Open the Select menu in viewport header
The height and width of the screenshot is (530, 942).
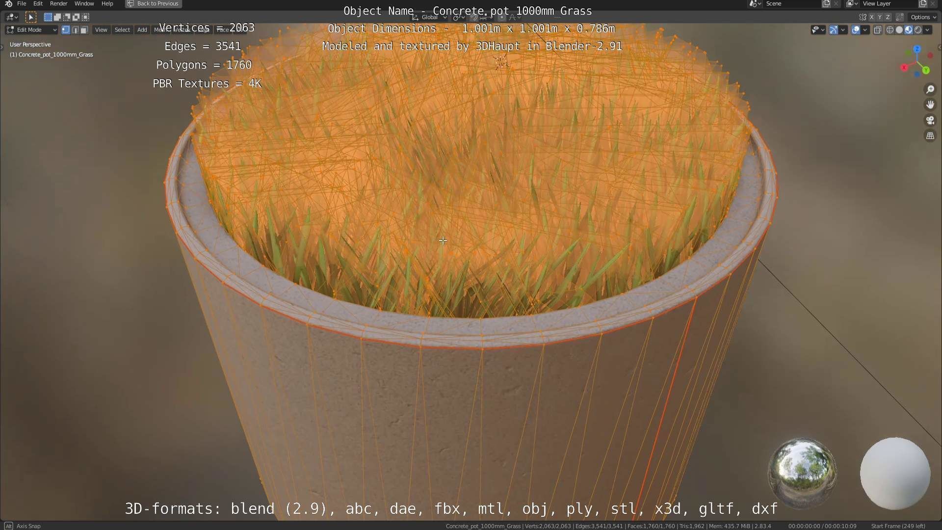[x=122, y=30]
